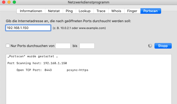Stop the scan with the Stopp button

tap(163, 46)
